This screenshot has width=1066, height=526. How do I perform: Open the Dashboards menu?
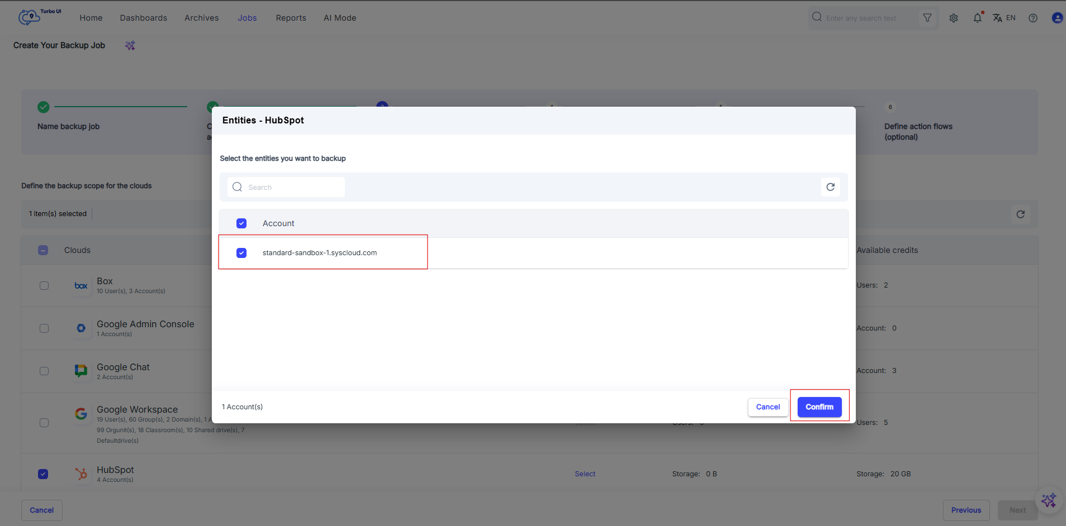144,18
